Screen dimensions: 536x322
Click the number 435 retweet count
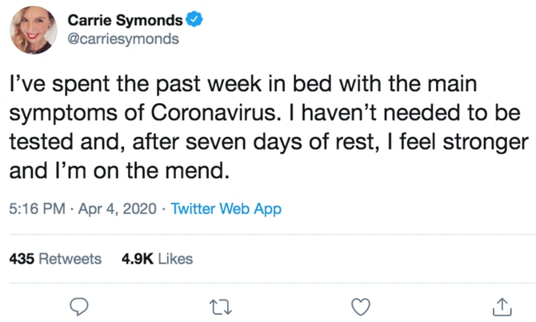[22, 259]
